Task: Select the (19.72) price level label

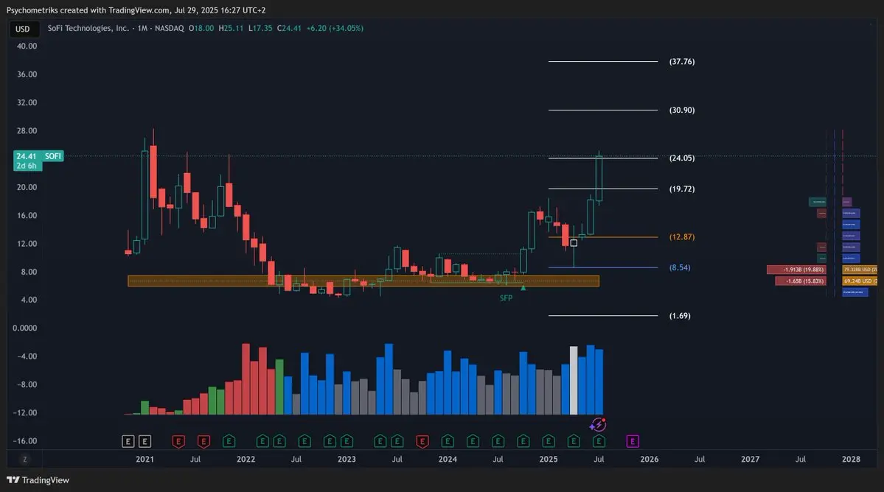Action: click(x=681, y=189)
